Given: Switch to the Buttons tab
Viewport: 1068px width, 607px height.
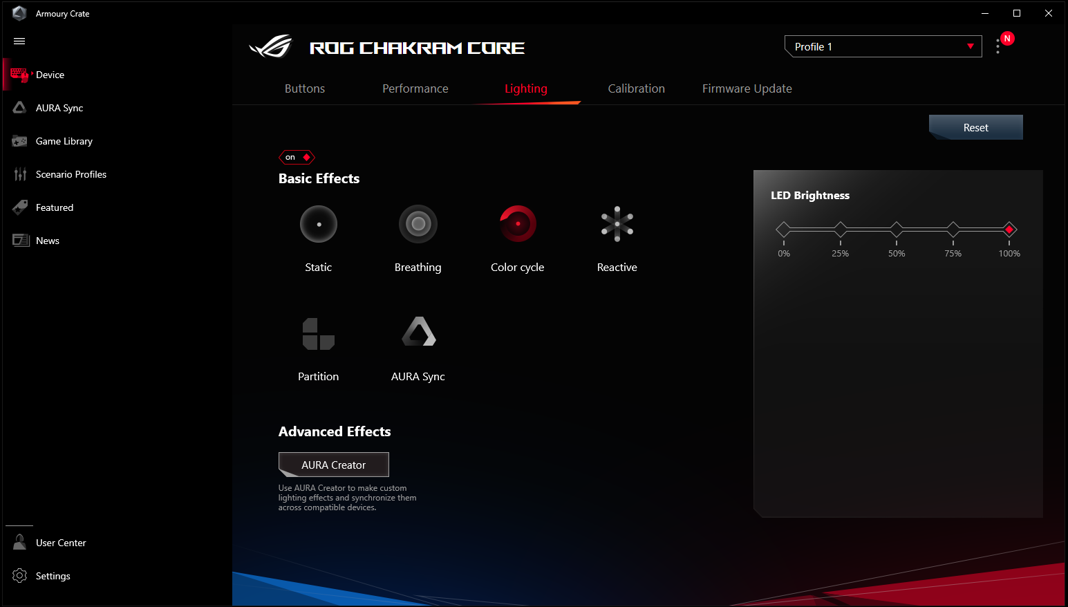Looking at the screenshot, I should [x=305, y=88].
